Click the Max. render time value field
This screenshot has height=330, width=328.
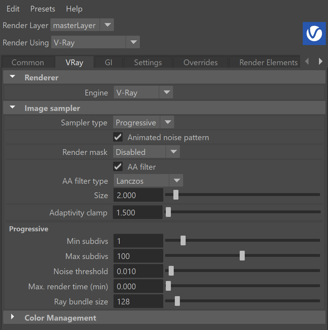(138, 286)
